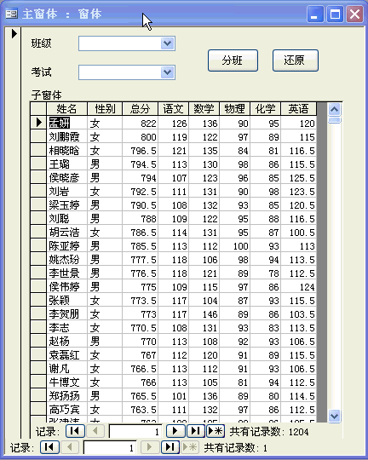Go to next record in subform navigator

[175, 431]
